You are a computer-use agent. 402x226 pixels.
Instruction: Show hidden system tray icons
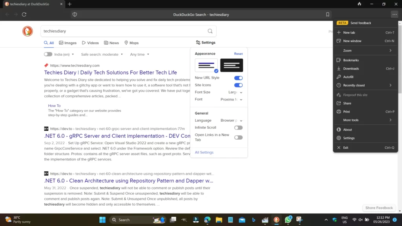326,220
